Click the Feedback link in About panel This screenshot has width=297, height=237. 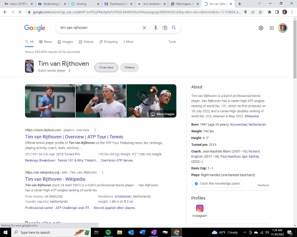tap(263, 185)
